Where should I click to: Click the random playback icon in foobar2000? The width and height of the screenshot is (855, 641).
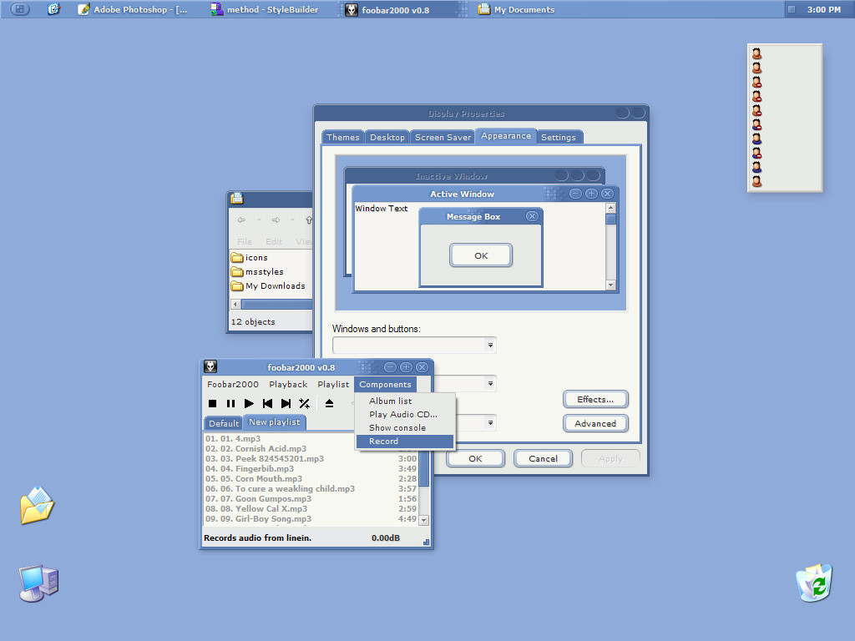[x=305, y=404]
